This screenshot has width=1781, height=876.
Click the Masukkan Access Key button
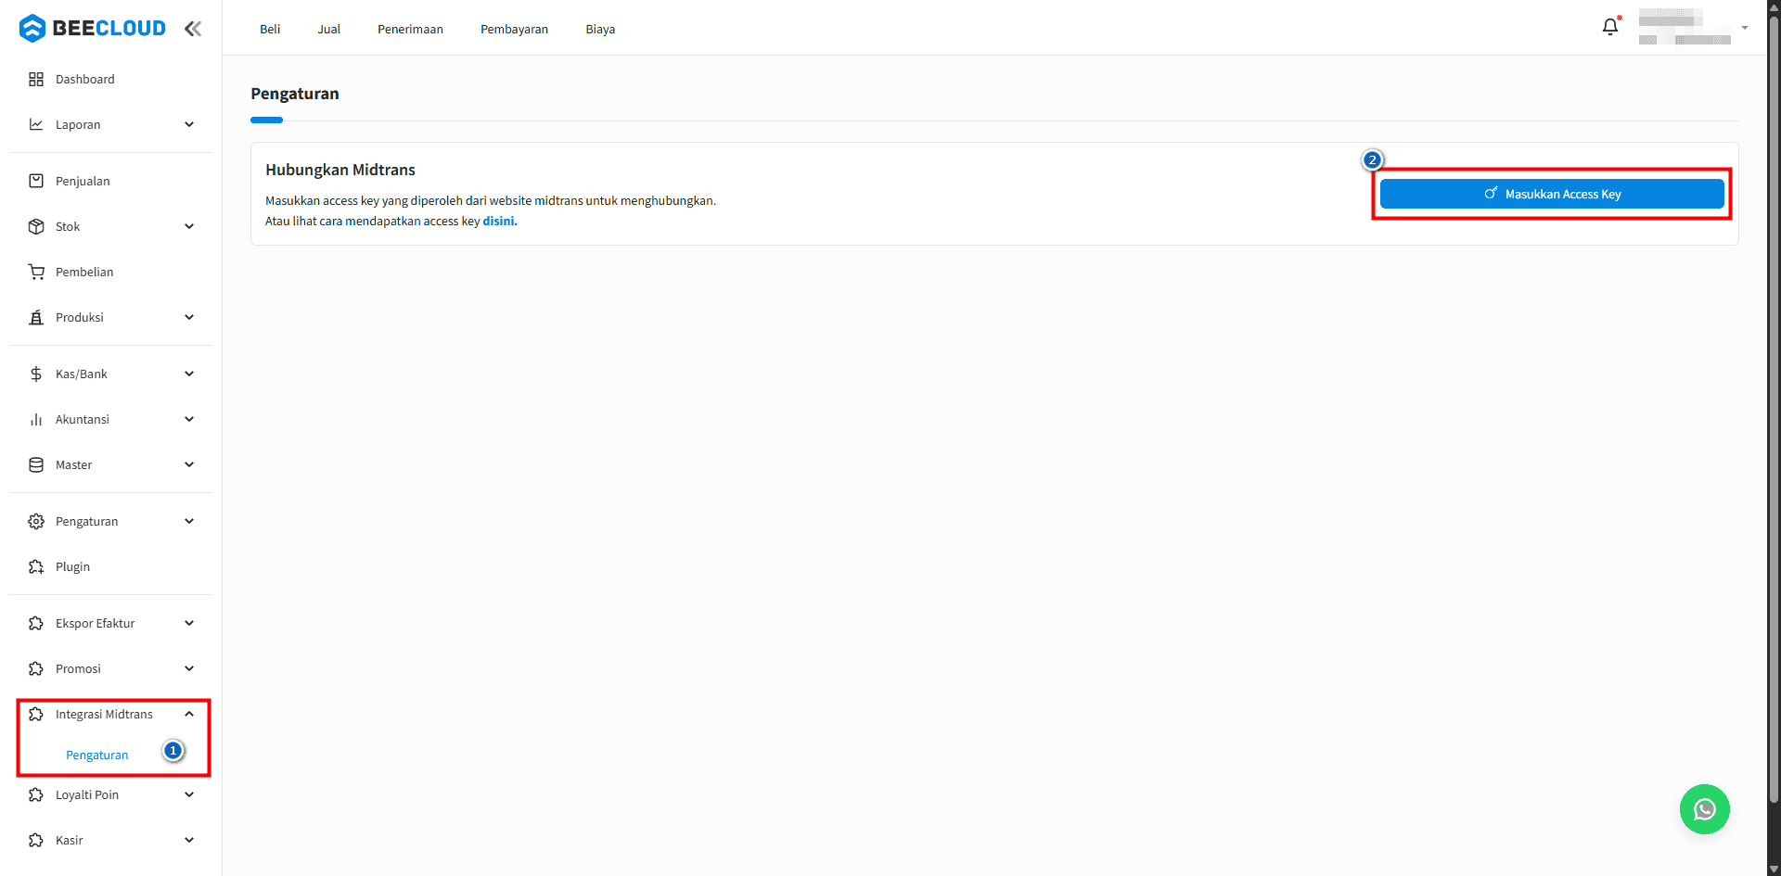pyautogui.click(x=1552, y=194)
